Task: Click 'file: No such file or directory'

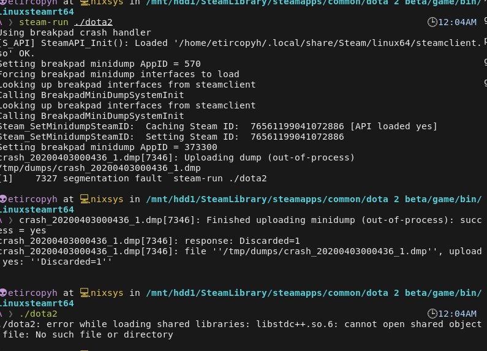Action: (88, 335)
